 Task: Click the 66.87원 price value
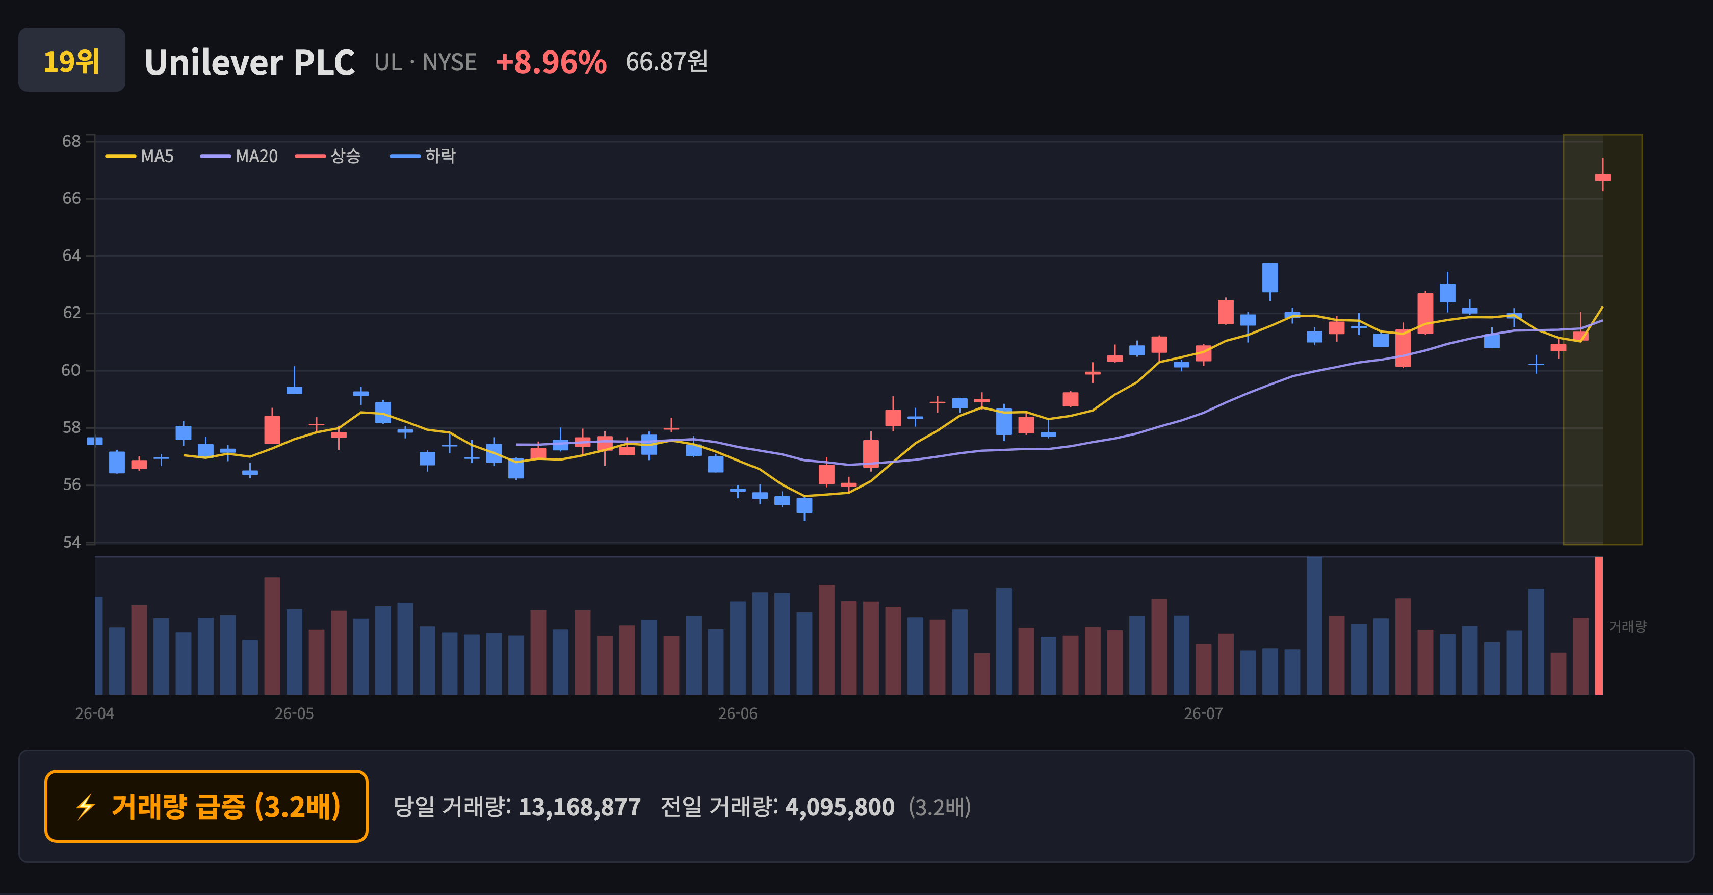click(666, 62)
